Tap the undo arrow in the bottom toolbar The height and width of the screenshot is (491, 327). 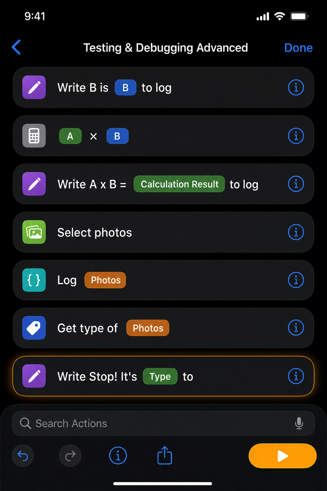[23, 456]
